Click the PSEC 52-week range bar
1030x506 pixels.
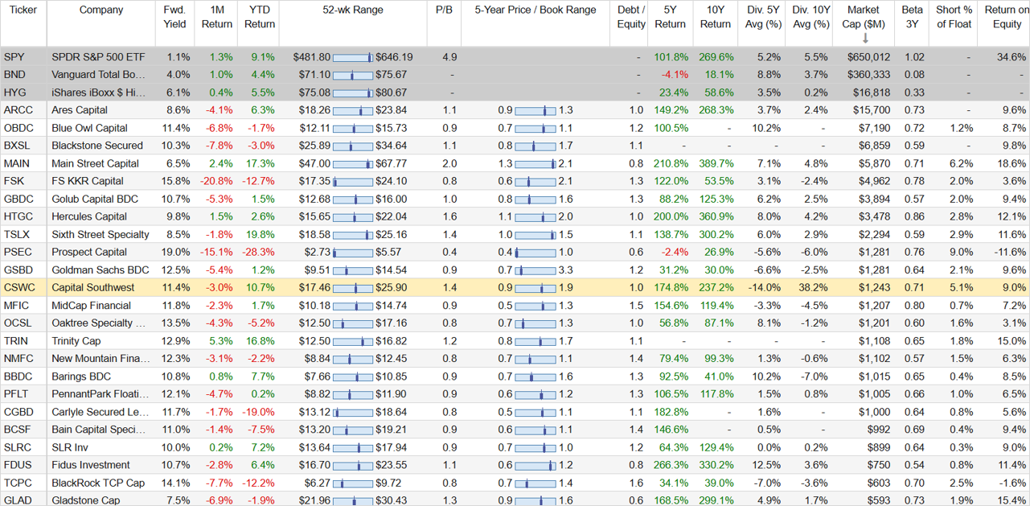(353, 252)
